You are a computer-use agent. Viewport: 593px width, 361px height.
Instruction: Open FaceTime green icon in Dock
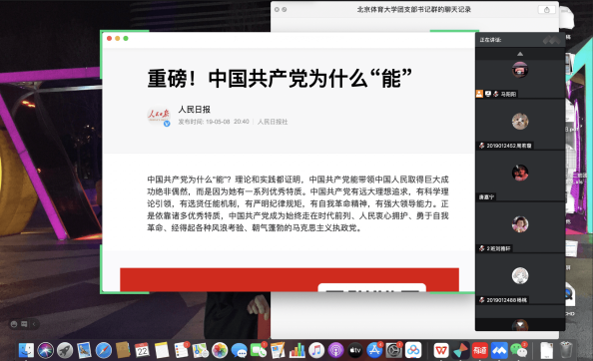coord(259,351)
